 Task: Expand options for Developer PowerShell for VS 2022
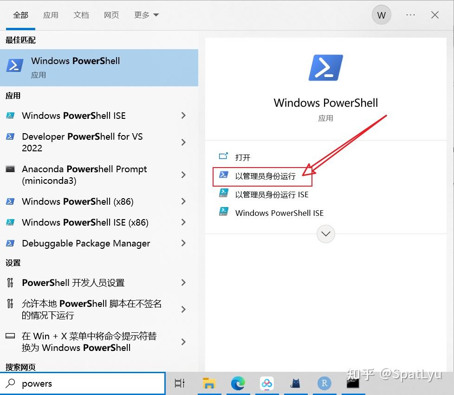[x=183, y=142]
